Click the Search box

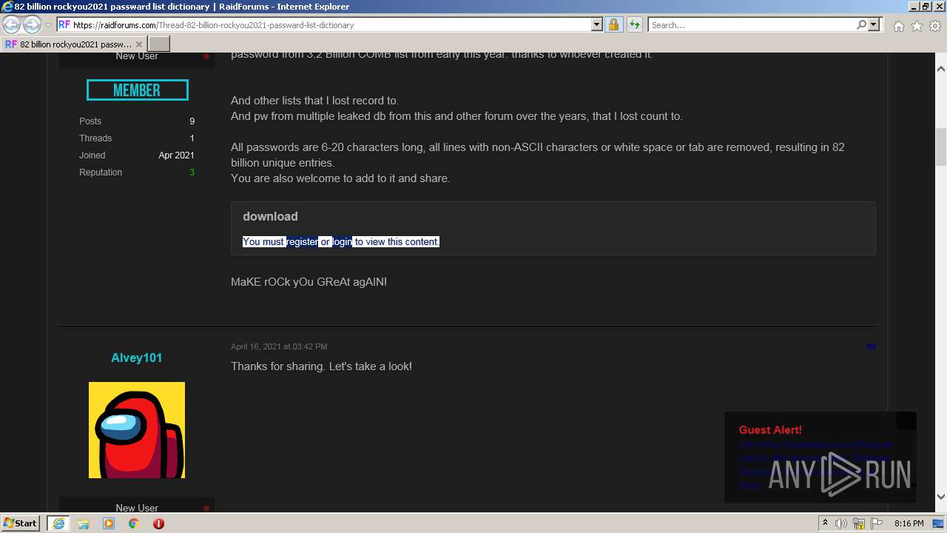click(x=752, y=24)
